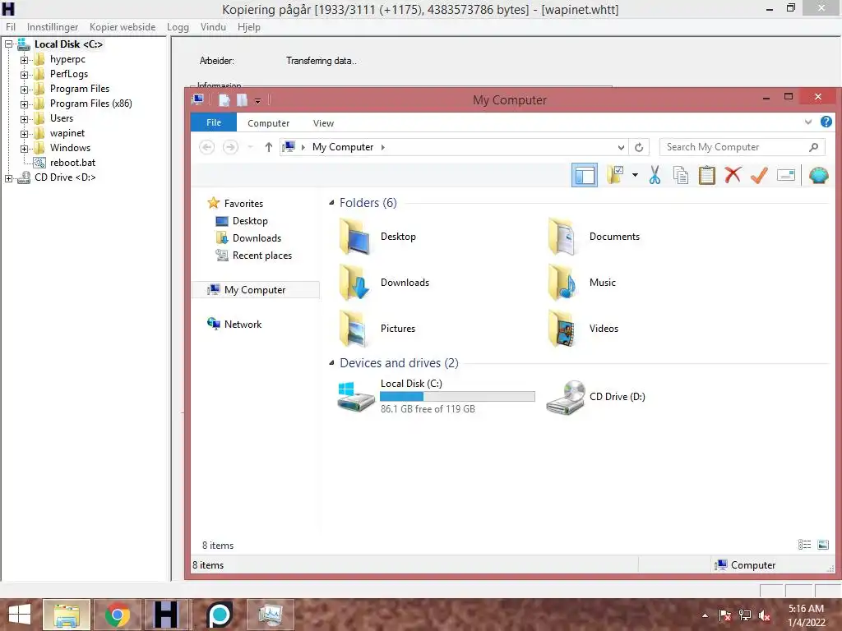Screen dimensions: 842x631
Task: Click the Rename toolbar icon
Action: pyautogui.click(x=785, y=175)
